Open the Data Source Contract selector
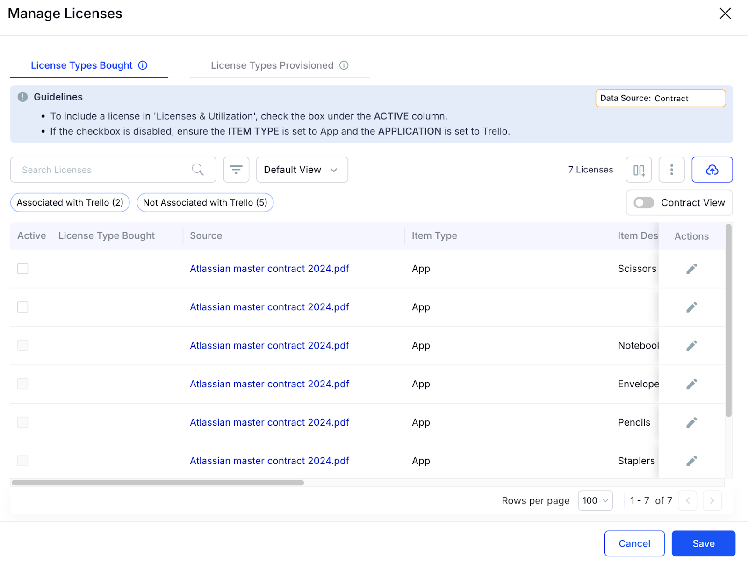Screen dimensions: 748x563 coord(660,98)
